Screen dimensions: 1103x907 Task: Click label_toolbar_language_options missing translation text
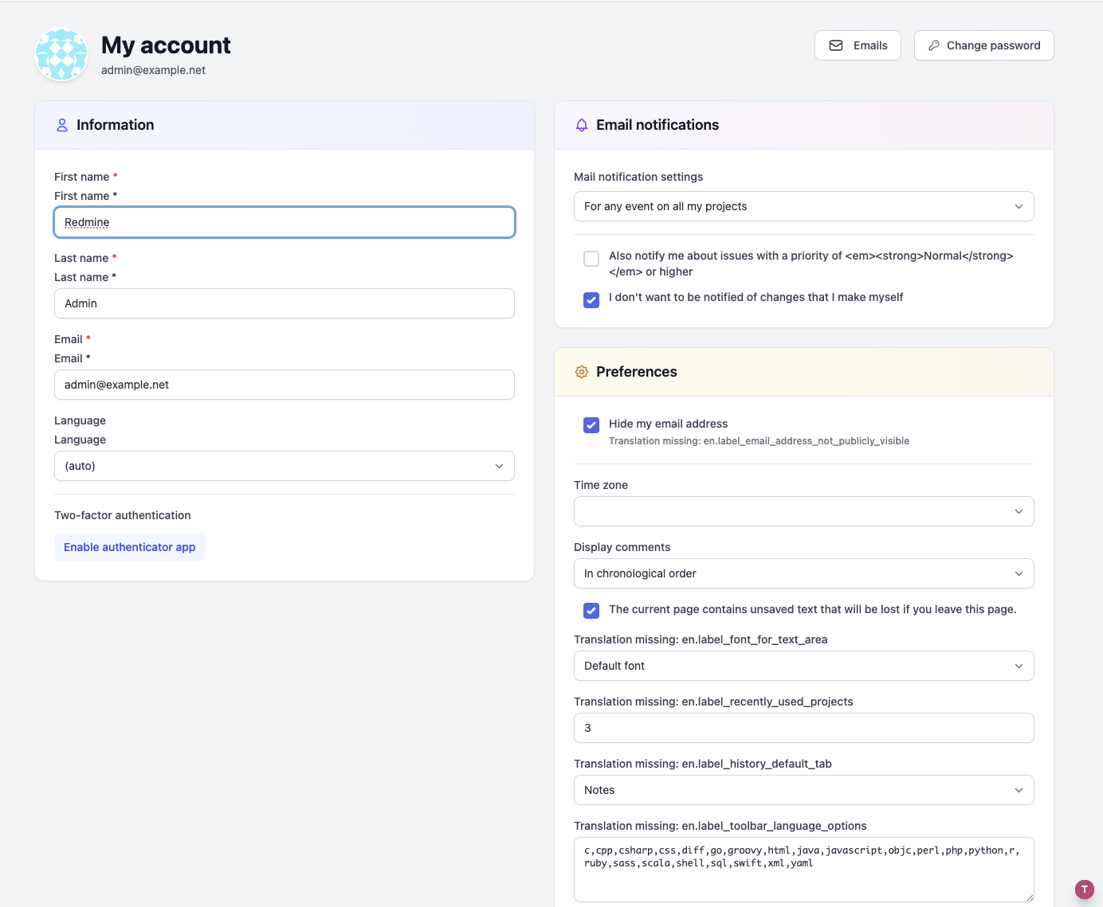[720, 826]
